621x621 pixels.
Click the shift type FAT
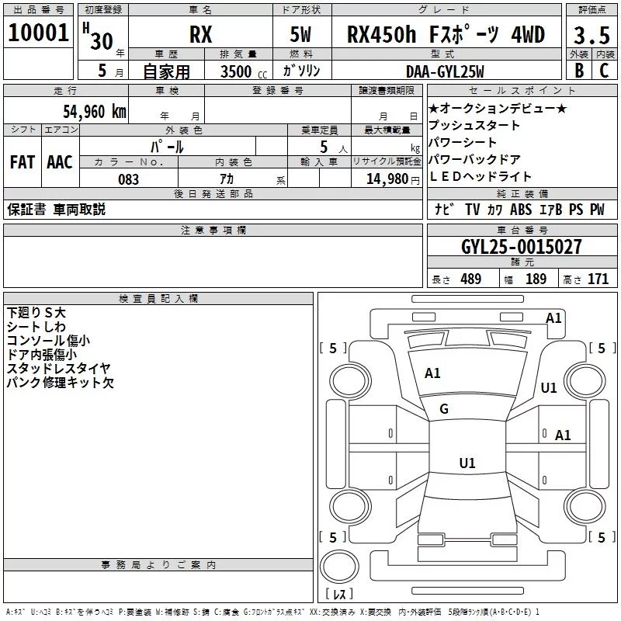[23, 162]
